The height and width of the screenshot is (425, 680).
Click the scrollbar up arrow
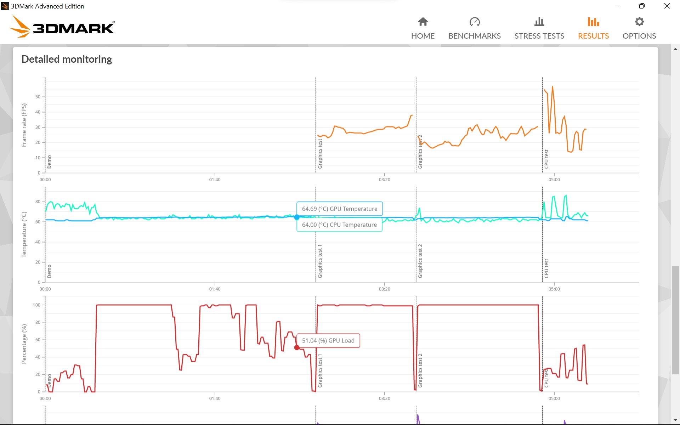pyautogui.click(x=675, y=49)
